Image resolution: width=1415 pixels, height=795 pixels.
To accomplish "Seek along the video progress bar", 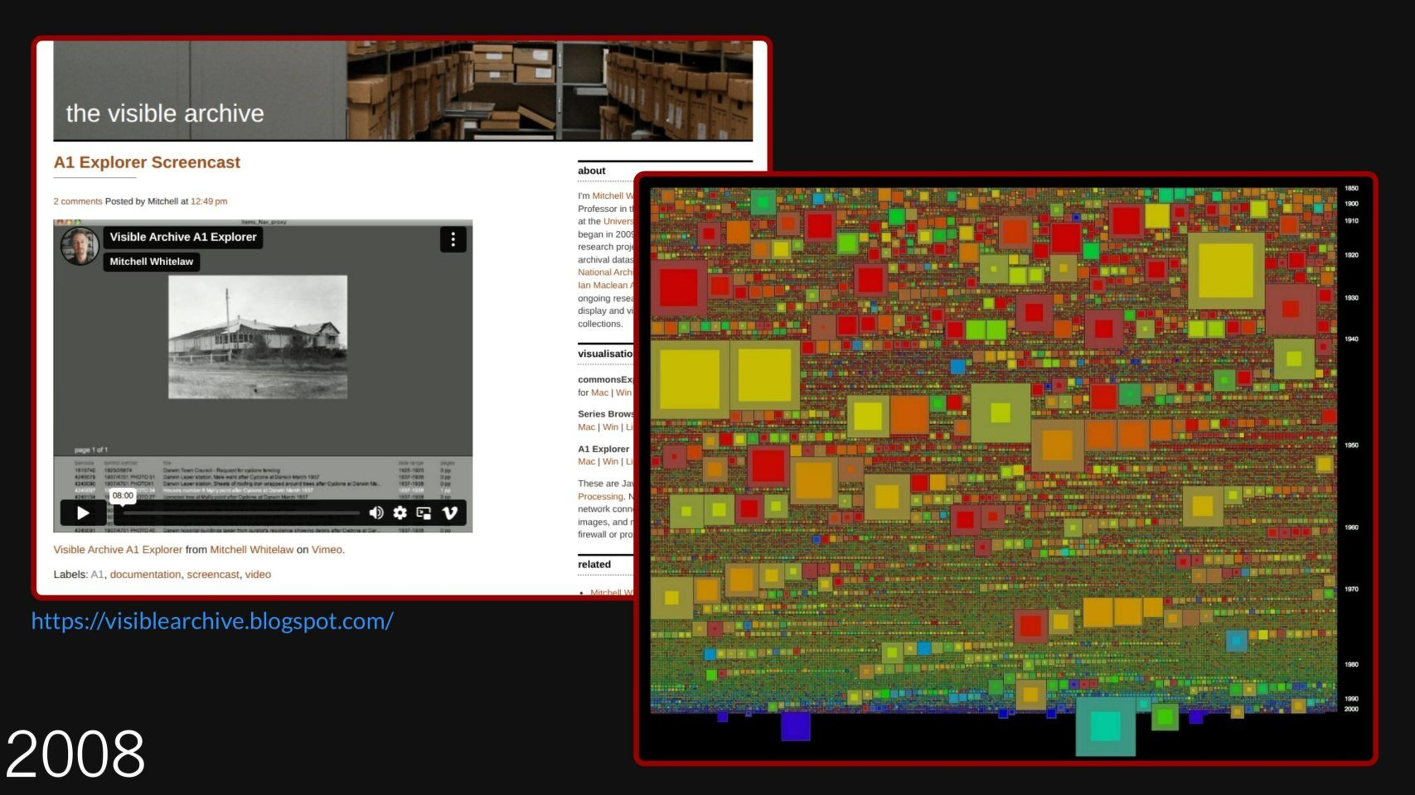I will [x=240, y=513].
